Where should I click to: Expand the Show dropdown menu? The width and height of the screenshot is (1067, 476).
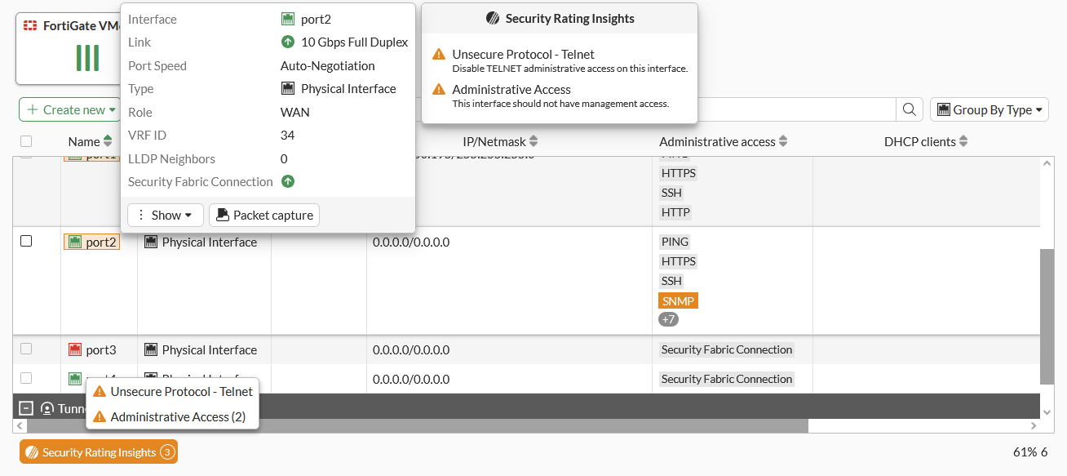pos(166,215)
